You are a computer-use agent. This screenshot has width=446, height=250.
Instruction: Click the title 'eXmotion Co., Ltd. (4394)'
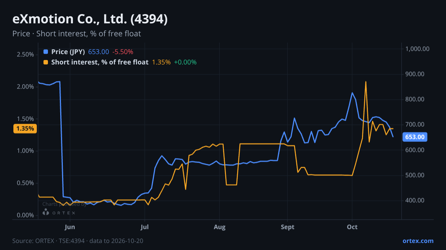(90, 19)
